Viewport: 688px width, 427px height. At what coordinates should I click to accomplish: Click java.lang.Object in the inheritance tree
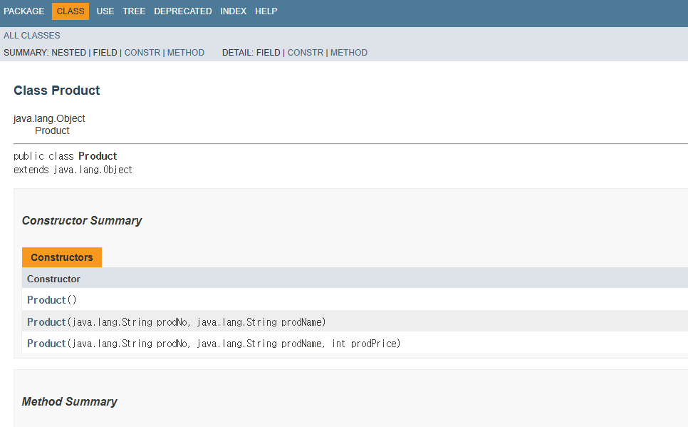(x=49, y=118)
